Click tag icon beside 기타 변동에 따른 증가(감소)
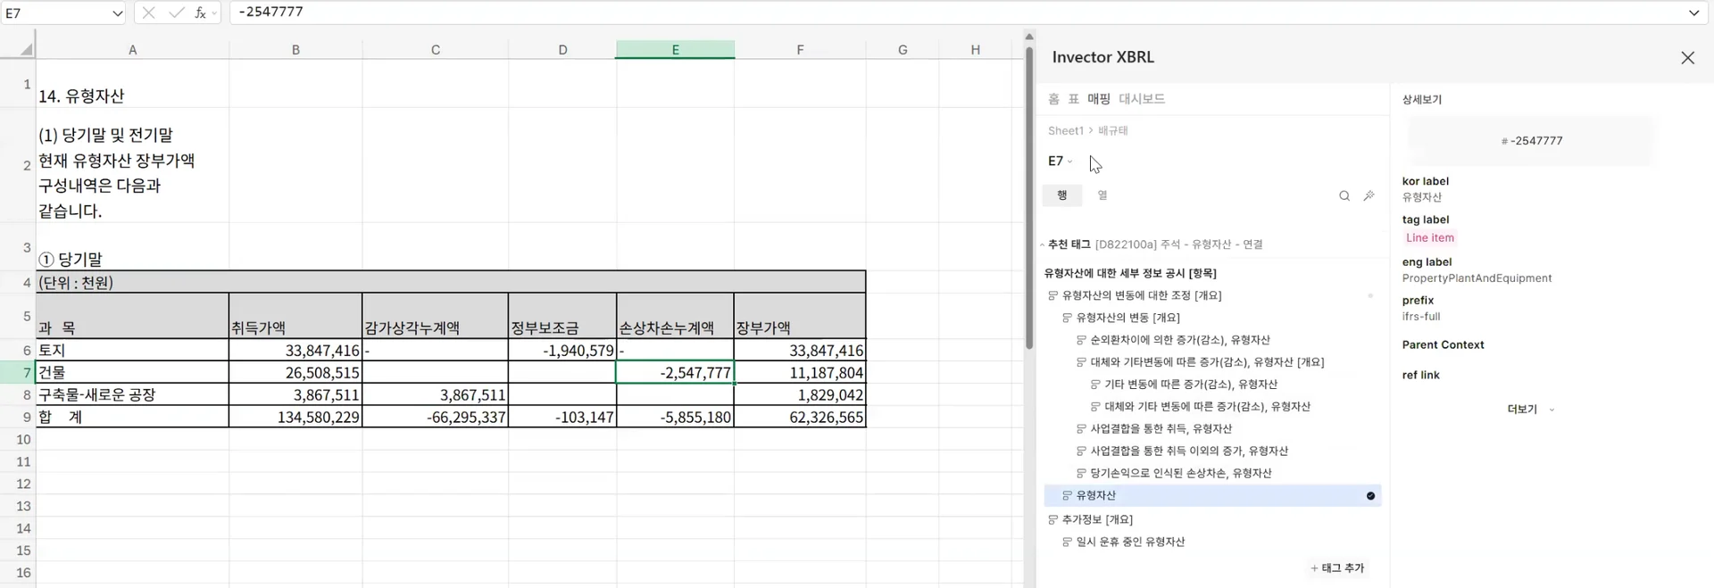1714x588 pixels. coord(1096,385)
